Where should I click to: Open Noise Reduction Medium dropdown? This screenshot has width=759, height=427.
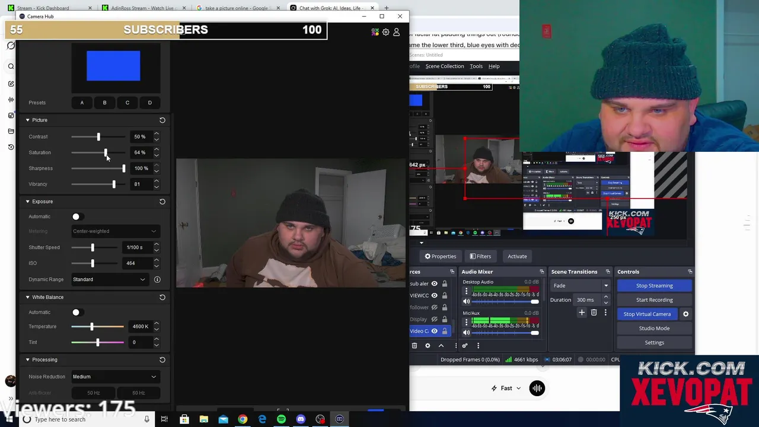115,377
